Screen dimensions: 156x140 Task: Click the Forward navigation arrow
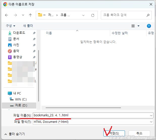15,15
